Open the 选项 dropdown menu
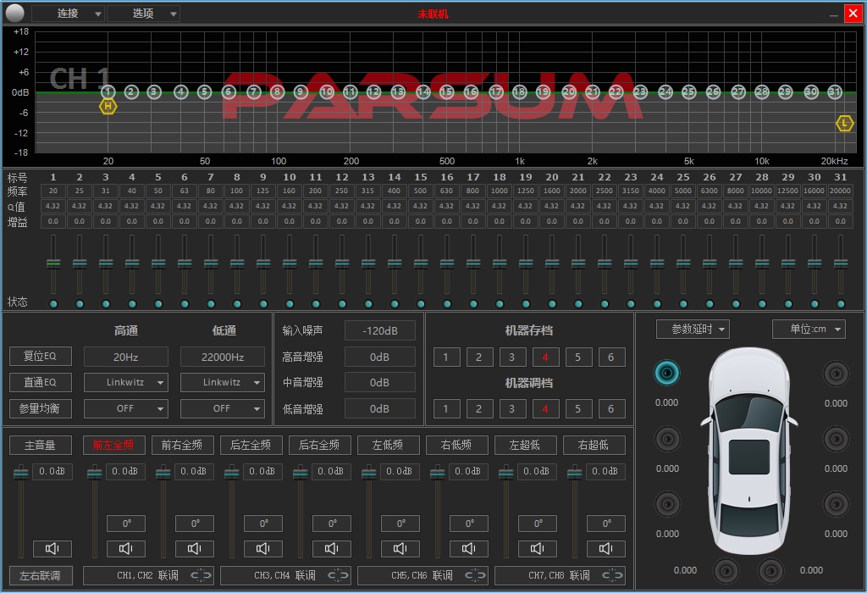This screenshot has width=867, height=593. pos(142,14)
